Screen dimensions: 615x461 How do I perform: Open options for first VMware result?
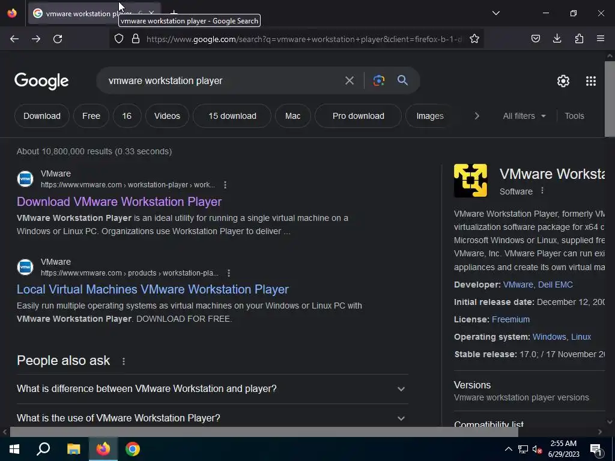(225, 185)
